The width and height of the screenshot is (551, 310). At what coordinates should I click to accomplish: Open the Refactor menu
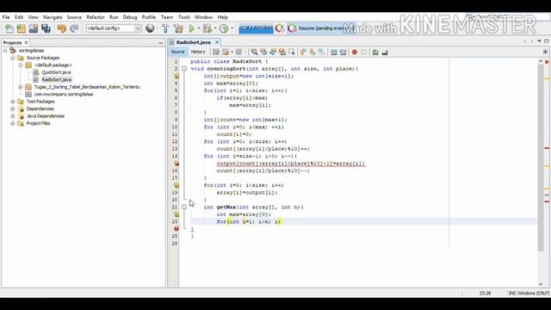[x=96, y=17]
